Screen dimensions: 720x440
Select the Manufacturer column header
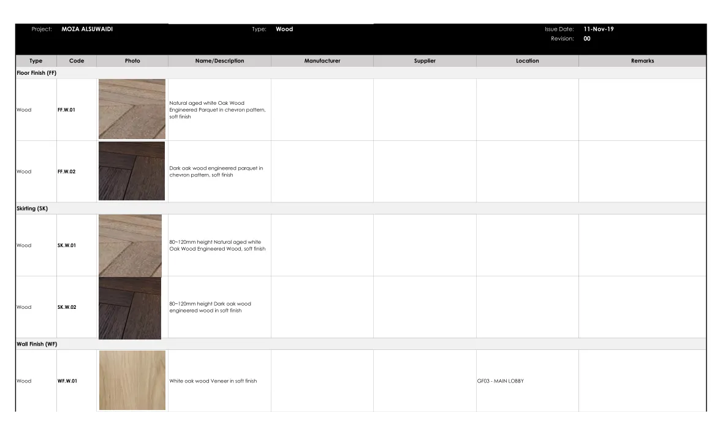pyautogui.click(x=322, y=61)
